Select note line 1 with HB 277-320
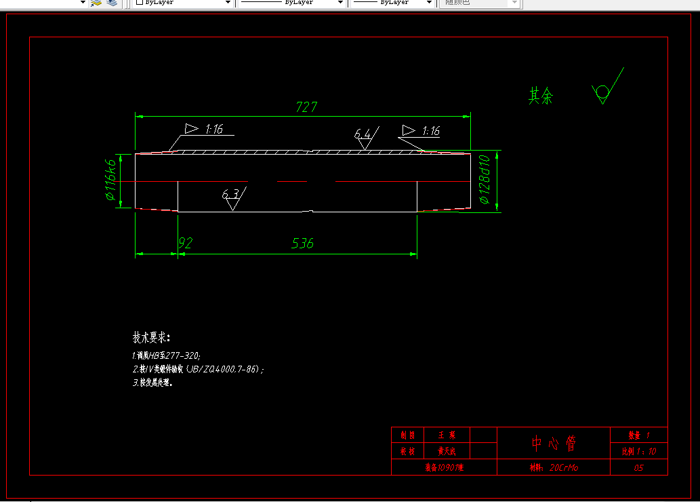Viewport: 700px width, 502px height. (x=167, y=355)
